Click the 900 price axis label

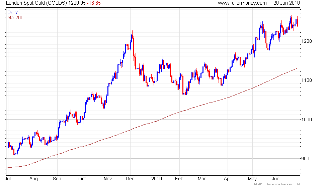pos(305,159)
